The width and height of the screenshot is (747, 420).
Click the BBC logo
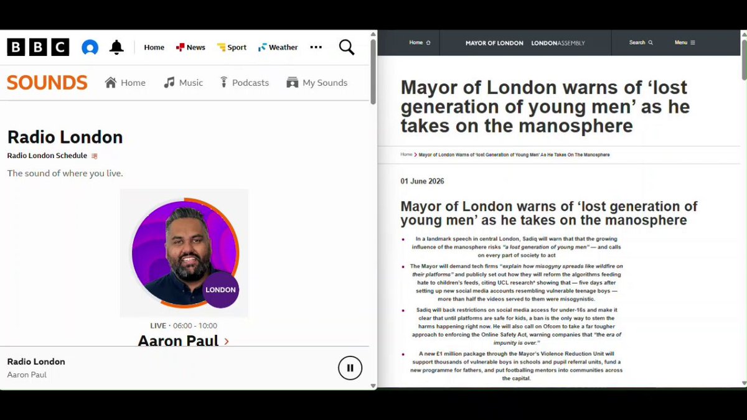(38, 47)
